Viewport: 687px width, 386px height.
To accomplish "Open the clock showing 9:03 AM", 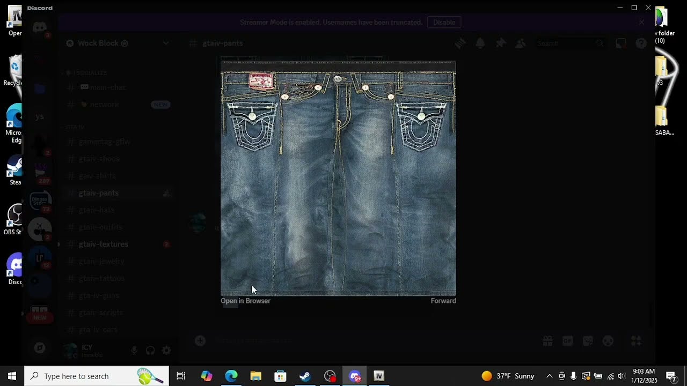I will tap(644, 376).
